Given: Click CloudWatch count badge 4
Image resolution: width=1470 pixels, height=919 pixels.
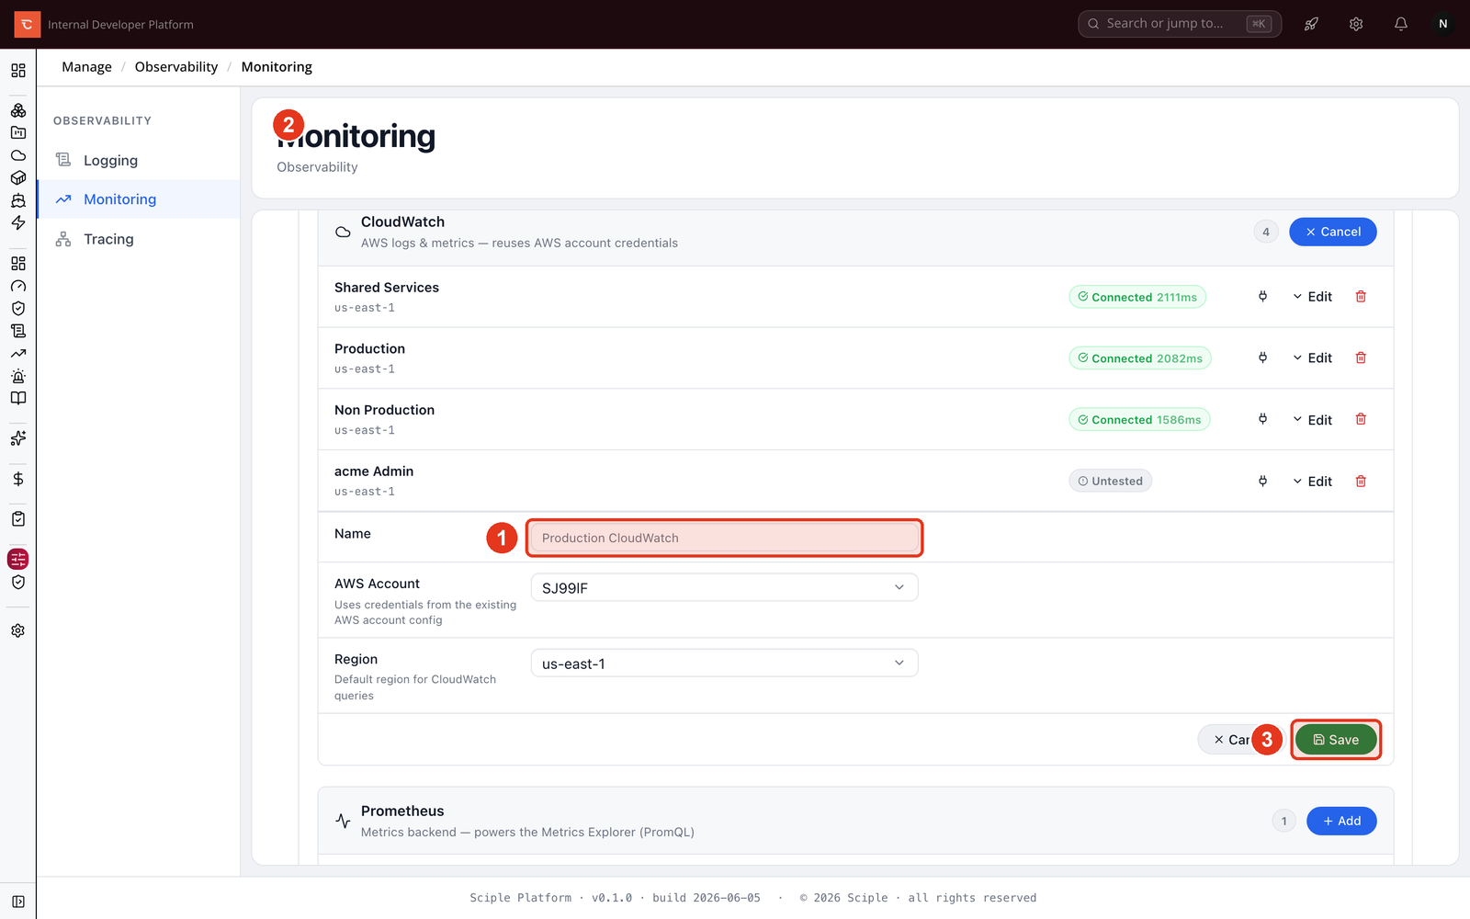Looking at the screenshot, I should point(1266,232).
